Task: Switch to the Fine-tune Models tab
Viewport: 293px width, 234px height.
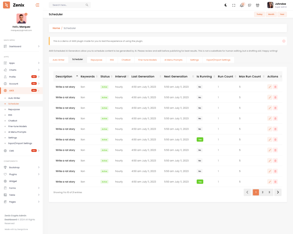Action: 147,60
